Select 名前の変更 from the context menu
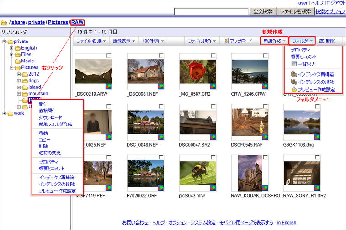 coord(49,153)
